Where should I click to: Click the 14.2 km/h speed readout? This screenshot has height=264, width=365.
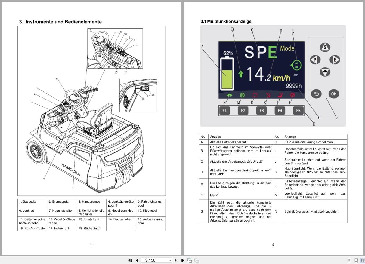click(269, 75)
